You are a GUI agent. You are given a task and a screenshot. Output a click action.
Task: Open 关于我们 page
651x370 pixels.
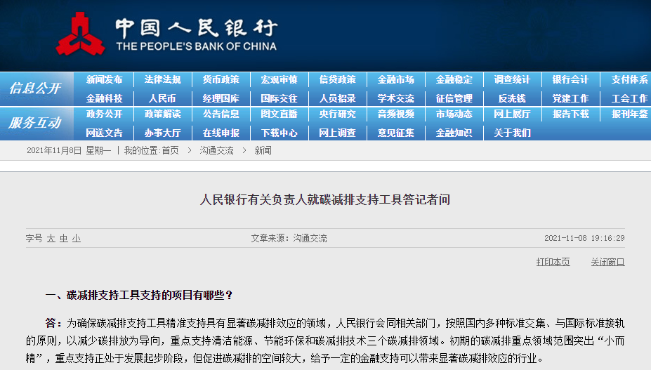click(x=512, y=132)
